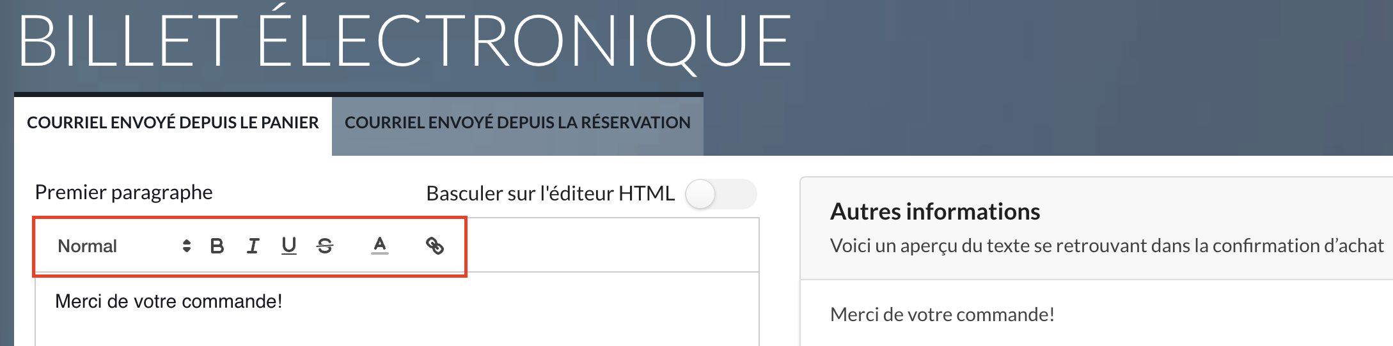This screenshot has width=1393, height=346.
Task: Click the preview description starting with "Voici un aperçu"
Action: tap(1106, 246)
